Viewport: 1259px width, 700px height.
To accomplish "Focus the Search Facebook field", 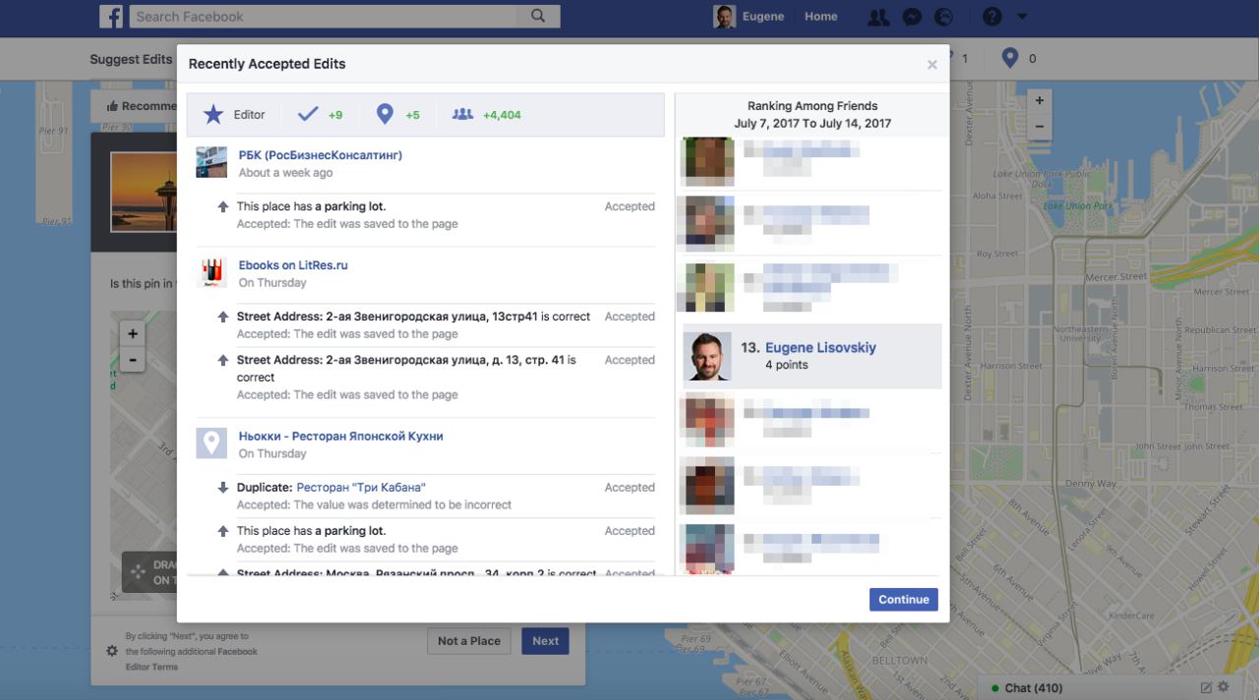I will point(325,16).
